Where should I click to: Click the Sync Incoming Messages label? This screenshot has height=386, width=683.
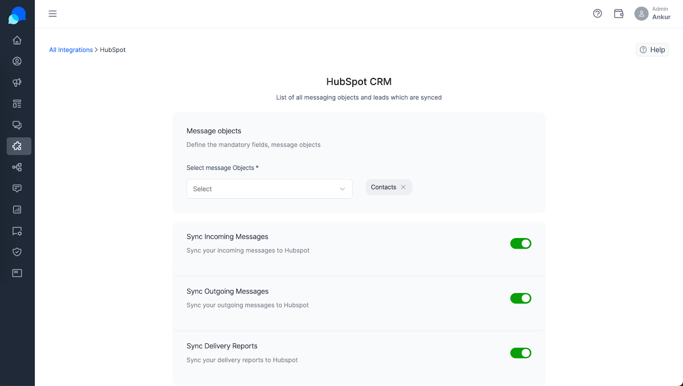click(228, 237)
